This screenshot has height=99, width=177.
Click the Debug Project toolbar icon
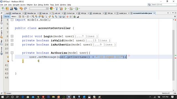(71, 9)
